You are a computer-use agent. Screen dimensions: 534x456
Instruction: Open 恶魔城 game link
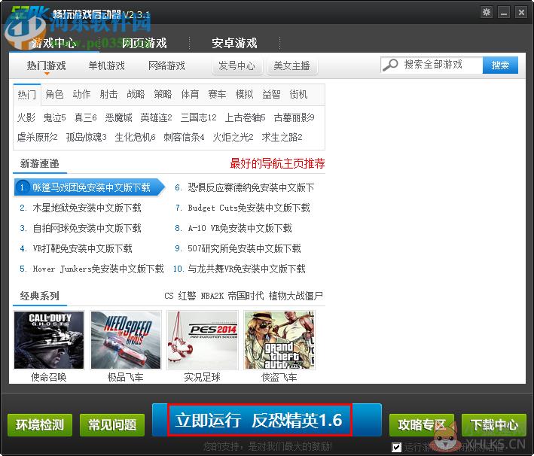click(x=118, y=117)
